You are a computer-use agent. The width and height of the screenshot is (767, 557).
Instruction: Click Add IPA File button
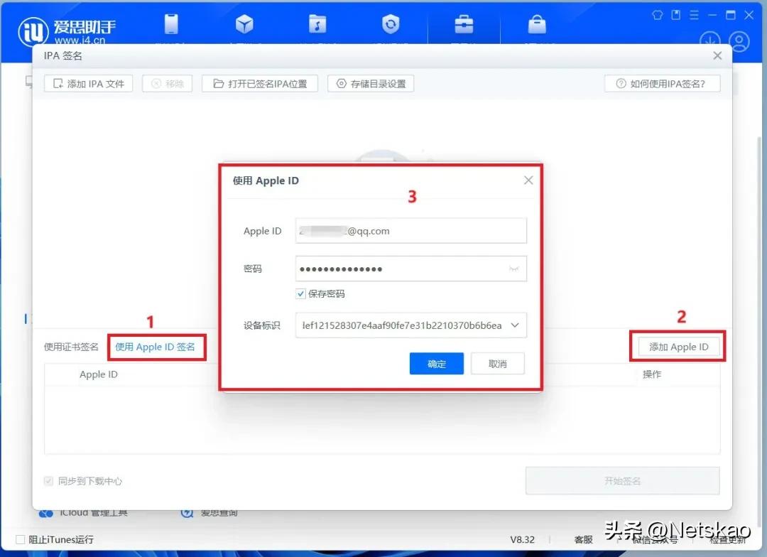pos(88,84)
